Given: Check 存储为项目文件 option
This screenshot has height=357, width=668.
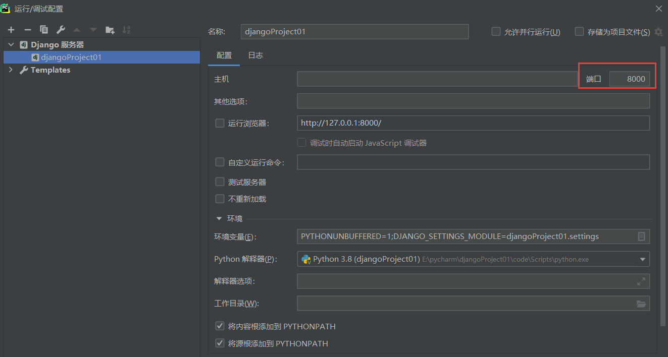Looking at the screenshot, I should click(x=579, y=32).
